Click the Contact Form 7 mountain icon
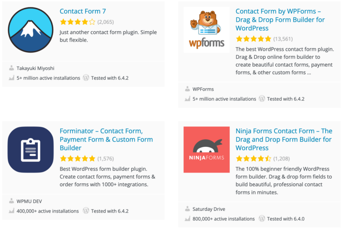 point(31,30)
